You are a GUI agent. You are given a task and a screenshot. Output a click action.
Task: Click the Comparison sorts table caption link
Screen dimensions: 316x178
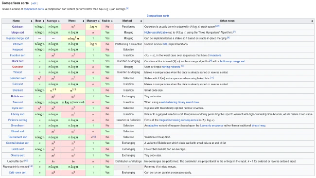(158, 16)
